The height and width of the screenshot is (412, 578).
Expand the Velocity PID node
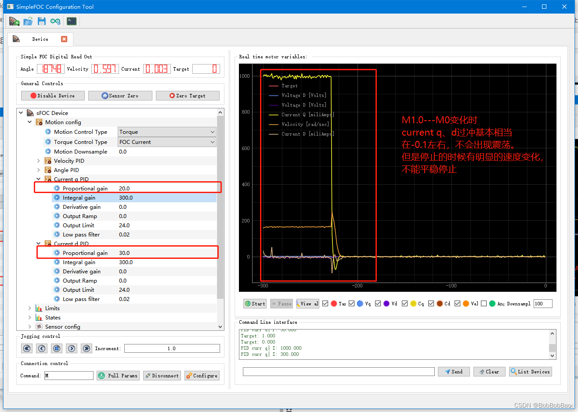click(x=38, y=161)
